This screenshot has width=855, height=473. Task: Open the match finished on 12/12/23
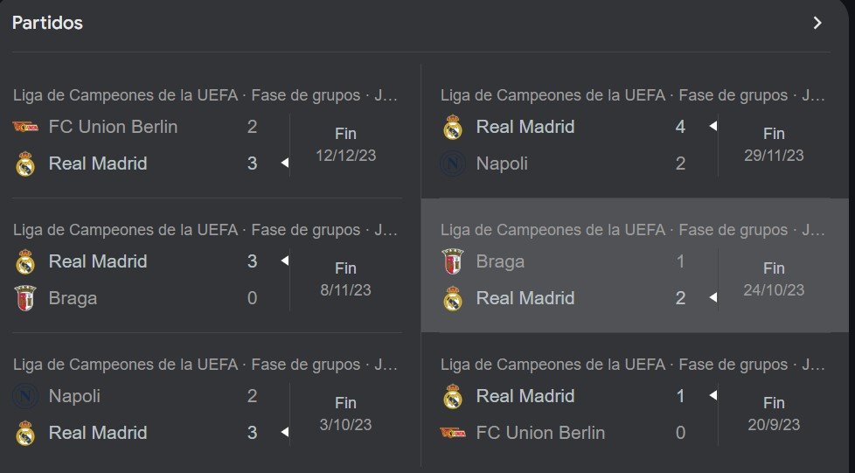point(345,144)
